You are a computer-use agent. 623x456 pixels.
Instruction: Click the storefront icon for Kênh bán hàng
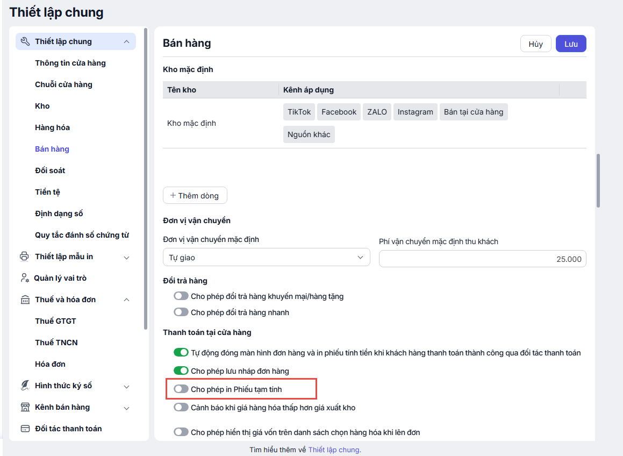coord(25,407)
